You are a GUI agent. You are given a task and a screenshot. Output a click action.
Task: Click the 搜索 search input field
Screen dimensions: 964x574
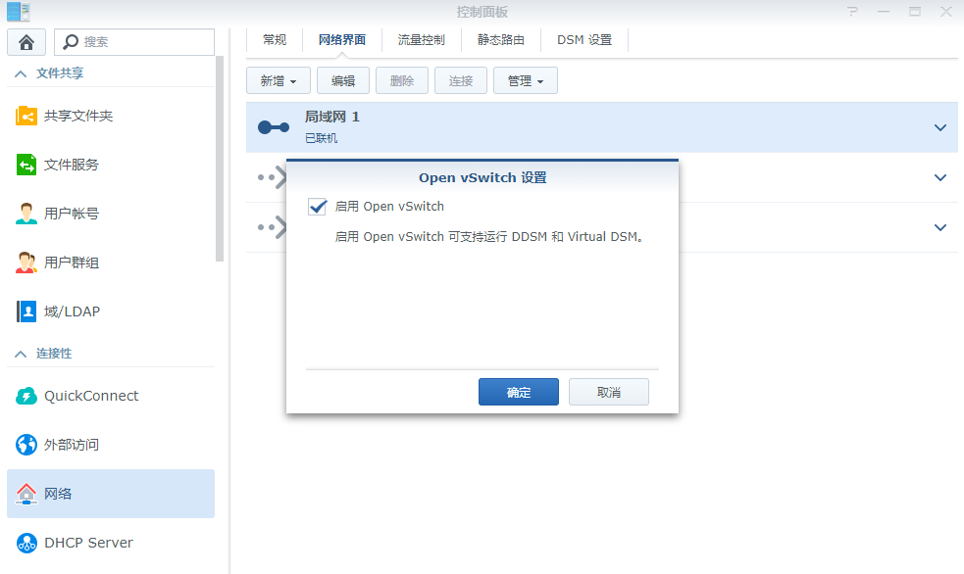142,42
